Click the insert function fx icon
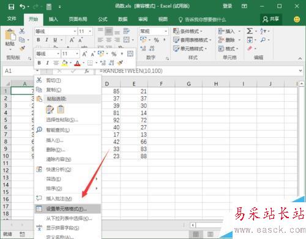 coord(87,71)
